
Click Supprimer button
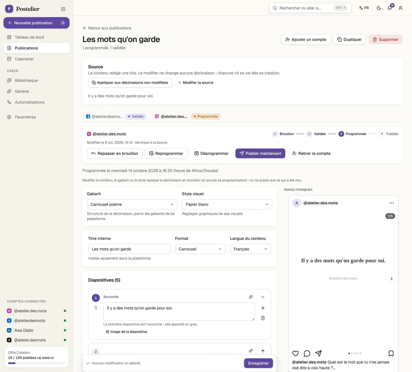(x=385, y=39)
